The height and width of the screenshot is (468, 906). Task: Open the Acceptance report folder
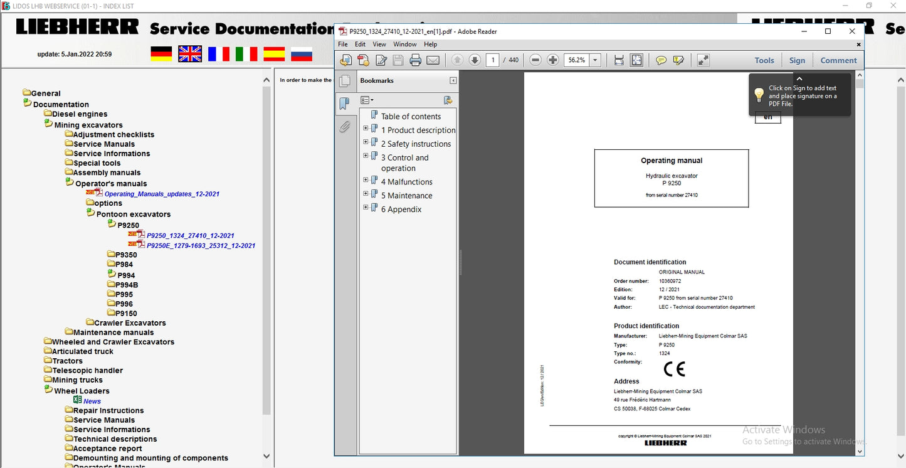click(x=107, y=449)
